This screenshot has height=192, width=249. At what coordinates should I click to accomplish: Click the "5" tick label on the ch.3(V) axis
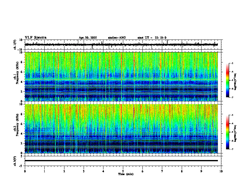tap(22, 156)
